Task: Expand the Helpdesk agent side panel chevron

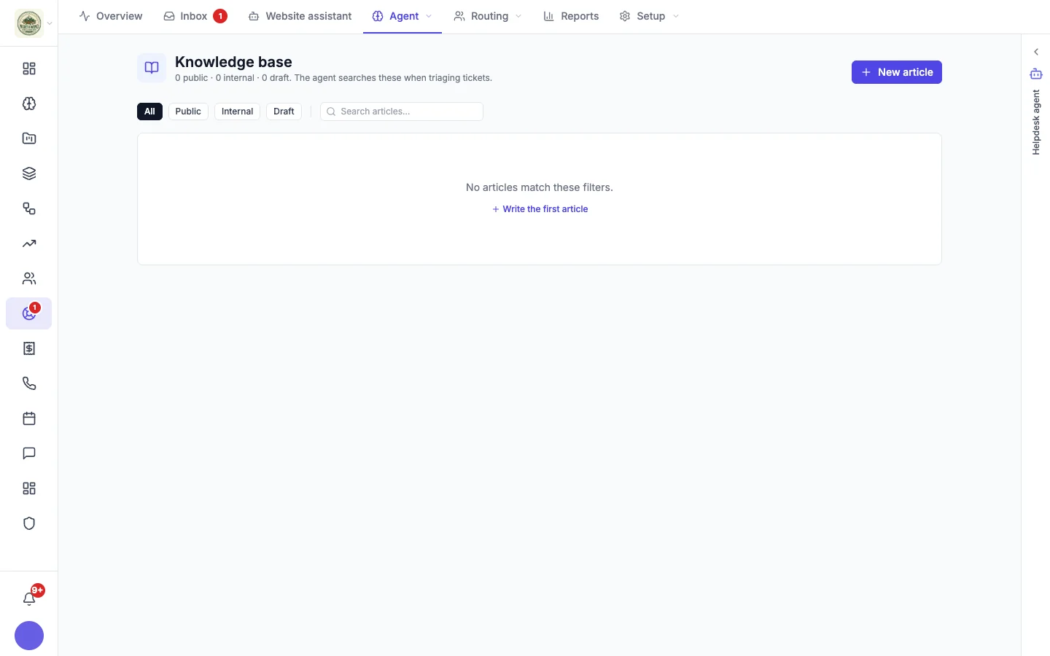Action: pos(1036,52)
